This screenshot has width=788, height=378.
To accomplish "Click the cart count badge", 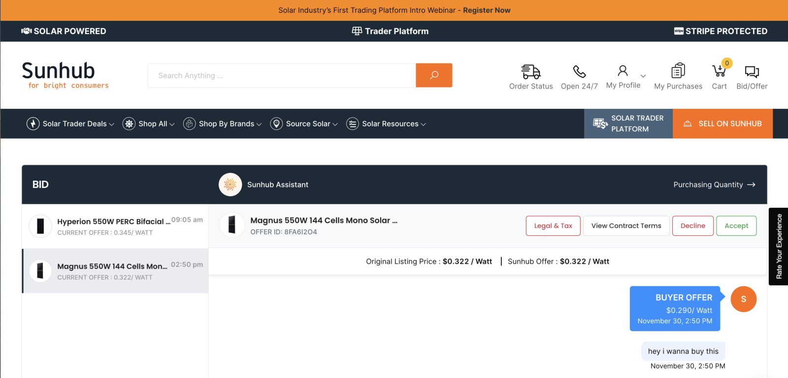I will [x=727, y=63].
